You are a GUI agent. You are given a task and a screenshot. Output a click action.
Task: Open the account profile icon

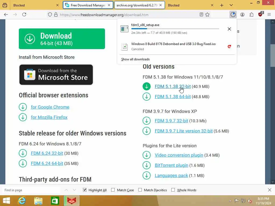point(243,14)
